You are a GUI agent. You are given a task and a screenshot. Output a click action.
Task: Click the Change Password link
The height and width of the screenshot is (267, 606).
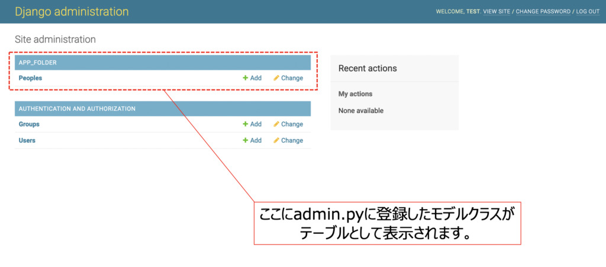tap(543, 12)
